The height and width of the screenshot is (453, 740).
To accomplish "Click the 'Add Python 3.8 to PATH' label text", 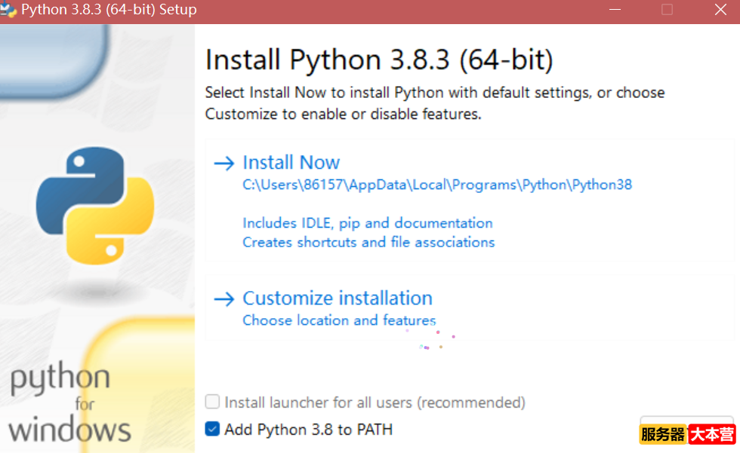I will pos(309,430).
